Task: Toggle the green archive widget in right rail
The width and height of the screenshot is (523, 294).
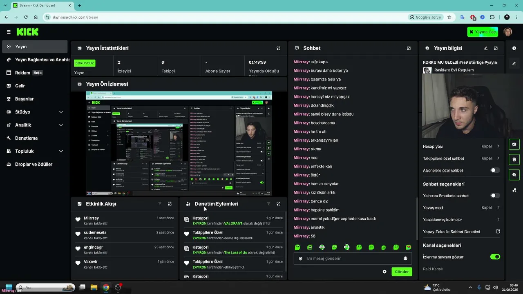Action: tap(514, 159)
